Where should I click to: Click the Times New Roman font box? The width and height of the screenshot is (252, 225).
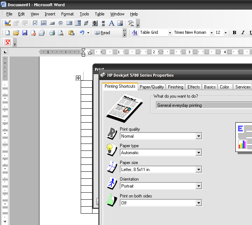tap(190, 33)
